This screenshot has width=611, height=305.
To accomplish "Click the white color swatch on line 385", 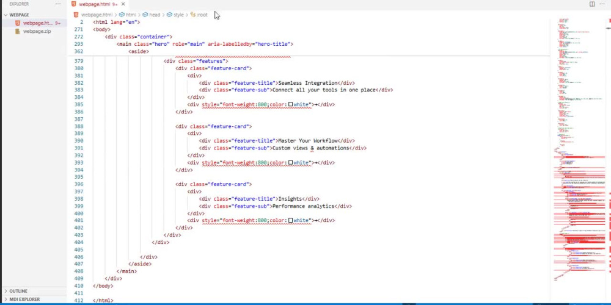I will [x=290, y=104].
